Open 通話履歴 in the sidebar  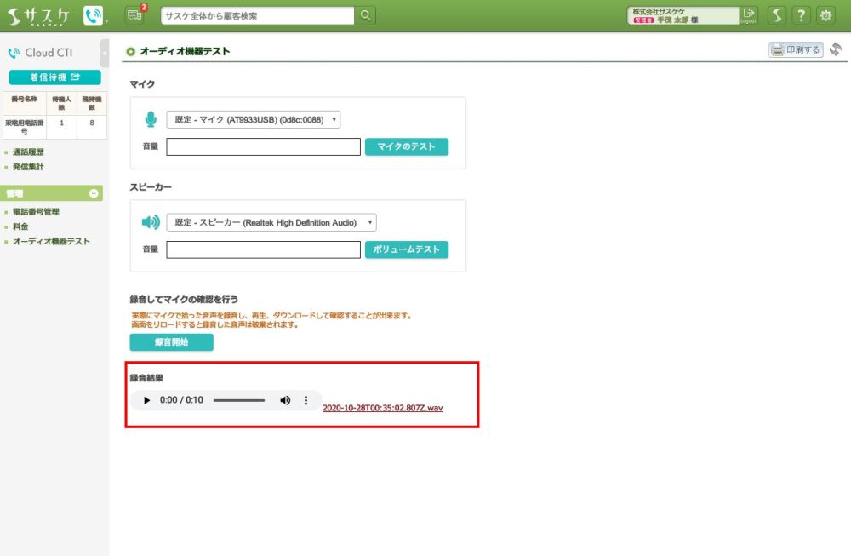[x=28, y=152]
